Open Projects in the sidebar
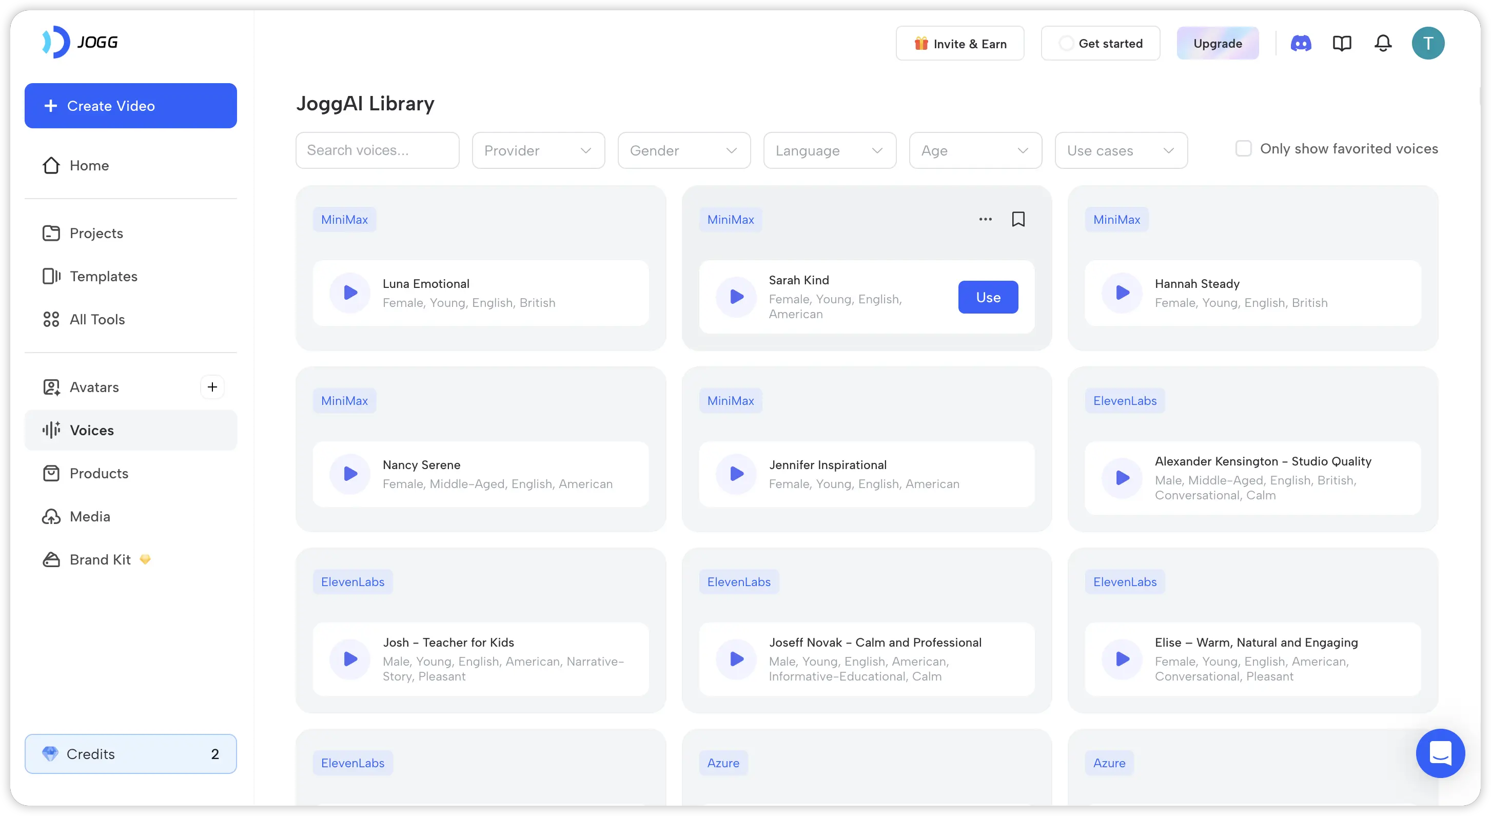The image size is (1491, 816). click(131, 234)
